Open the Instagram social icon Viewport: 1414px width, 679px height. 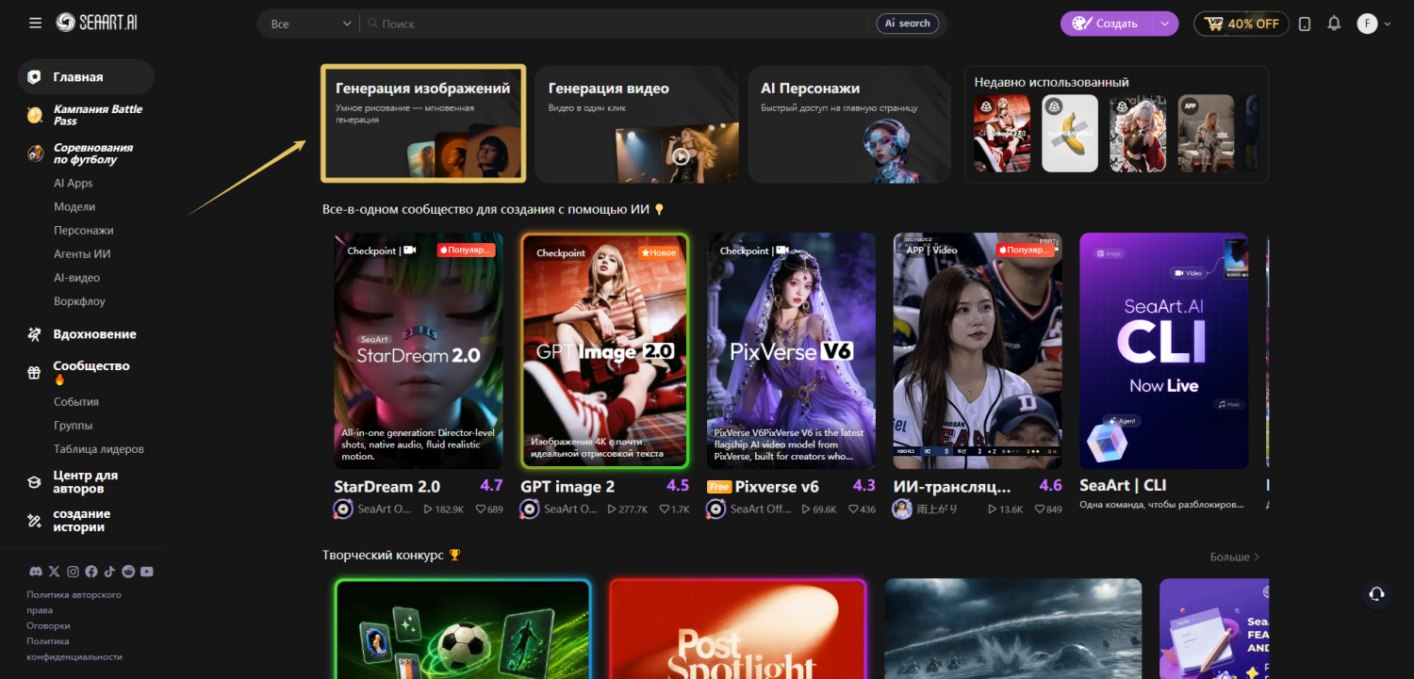(73, 572)
